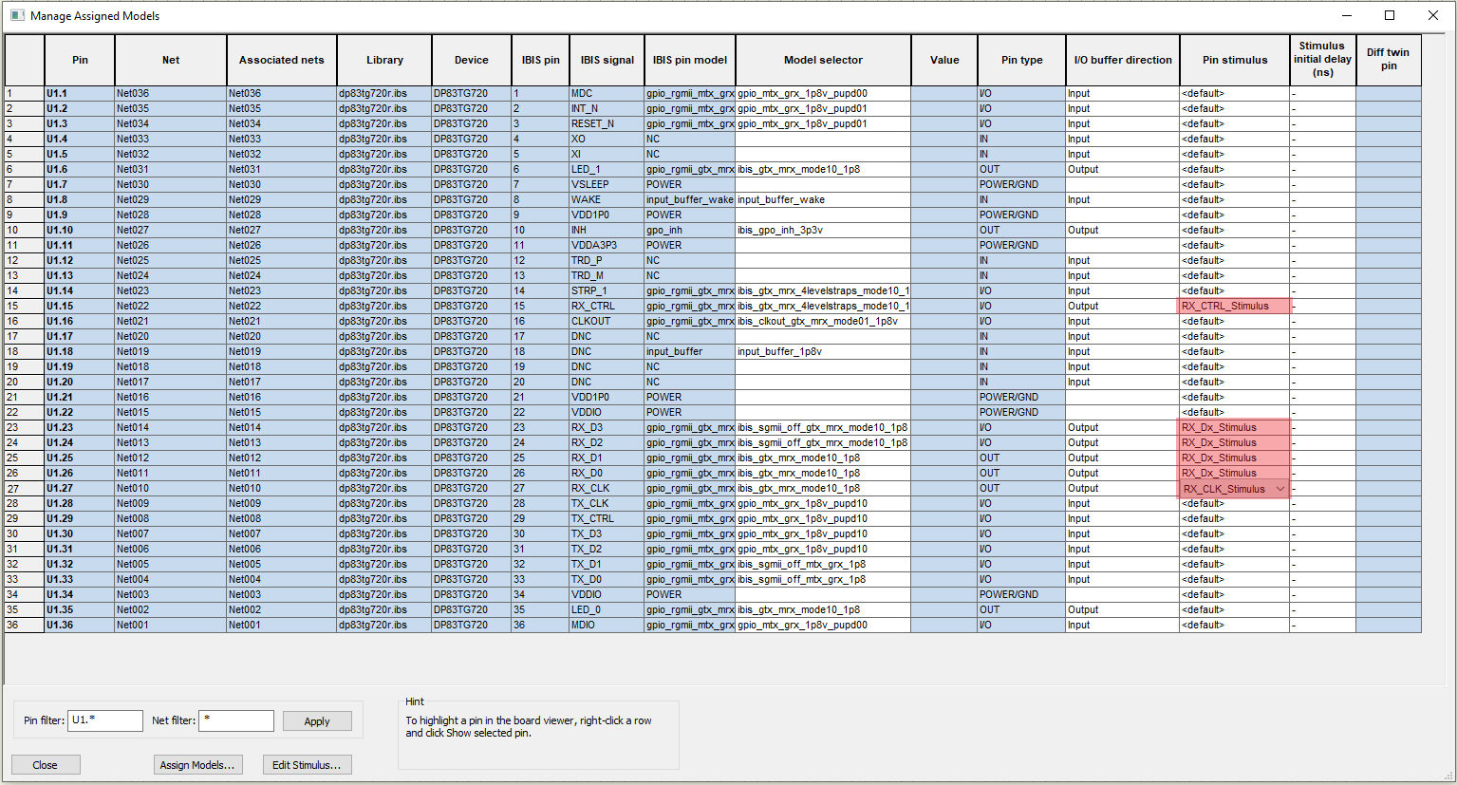The width and height of the screenshot is (1457, 785).
Task: Select RX_Dx_Stimulus cell for pin U1.26
Action: (1235, 473)
